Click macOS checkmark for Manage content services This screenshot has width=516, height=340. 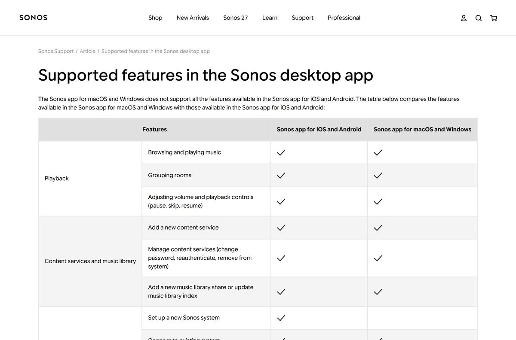point(378,258)
